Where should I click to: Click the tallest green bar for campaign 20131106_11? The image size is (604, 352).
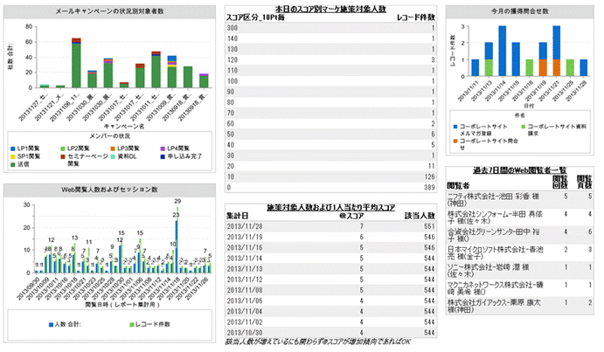tap(76, 66)
